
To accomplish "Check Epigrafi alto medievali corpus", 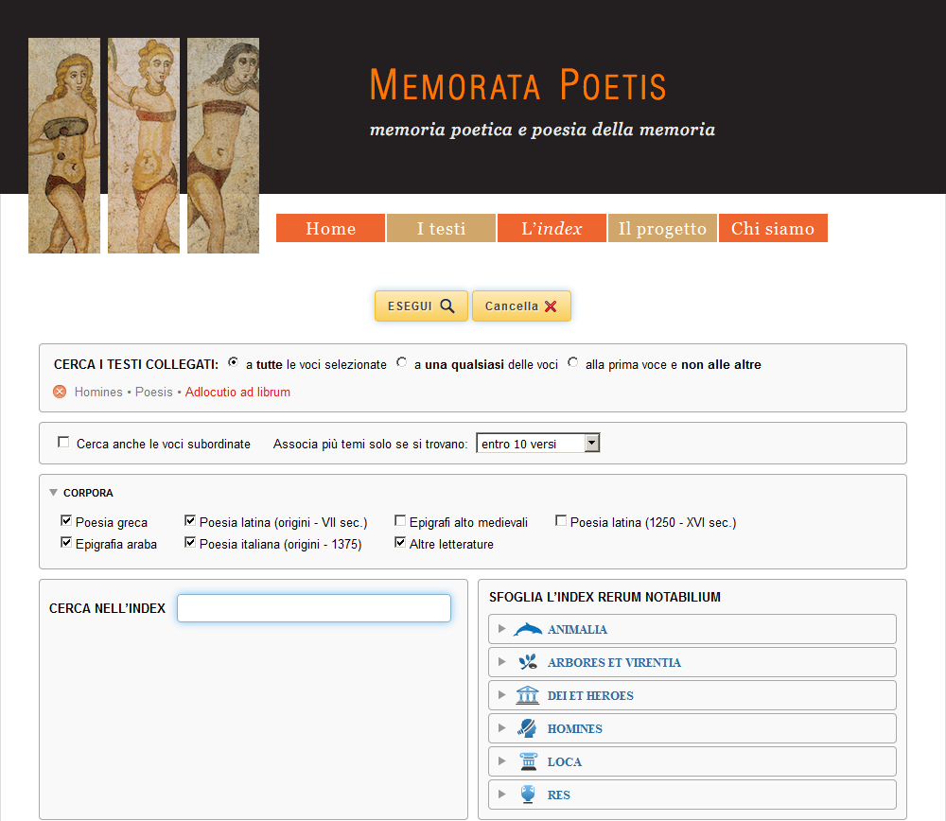I will 400,520.
